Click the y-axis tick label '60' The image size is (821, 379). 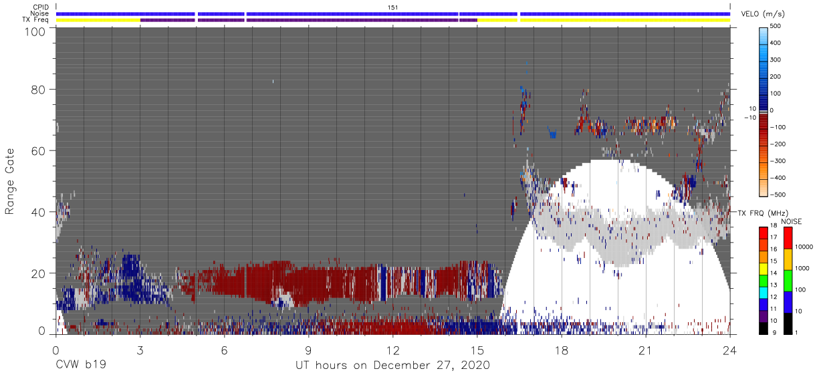click(x=38, y=151)
